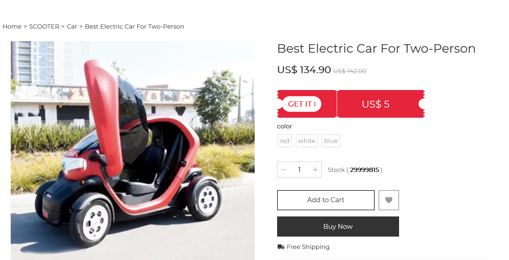
Task: Navigate to Car breadcrumb link
Action: [72, 27]
